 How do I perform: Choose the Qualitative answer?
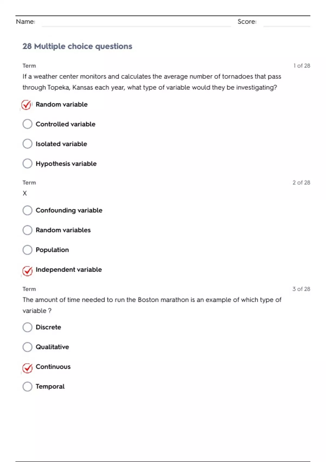(x=27, y=347)
